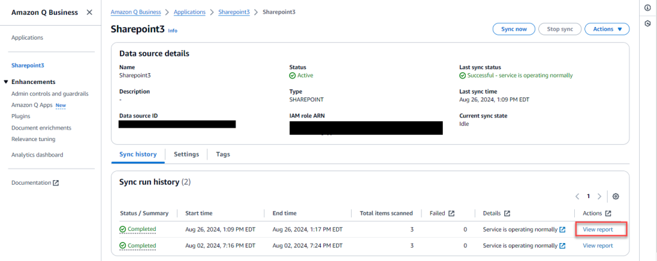The width and height of the screenshot is (657, 261).
Task: Click Service is operating normally for Aug 26
Action: [520, 230]
